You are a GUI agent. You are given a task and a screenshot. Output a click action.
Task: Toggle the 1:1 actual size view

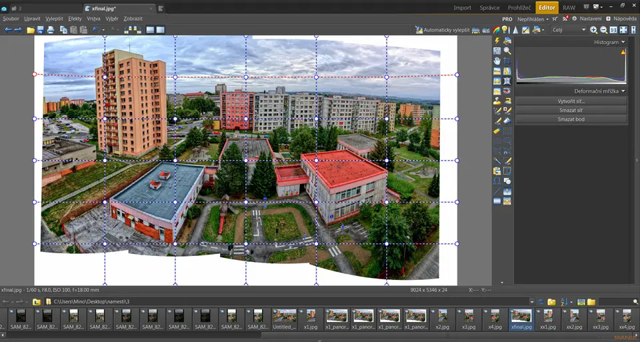(x=613, y=30)
